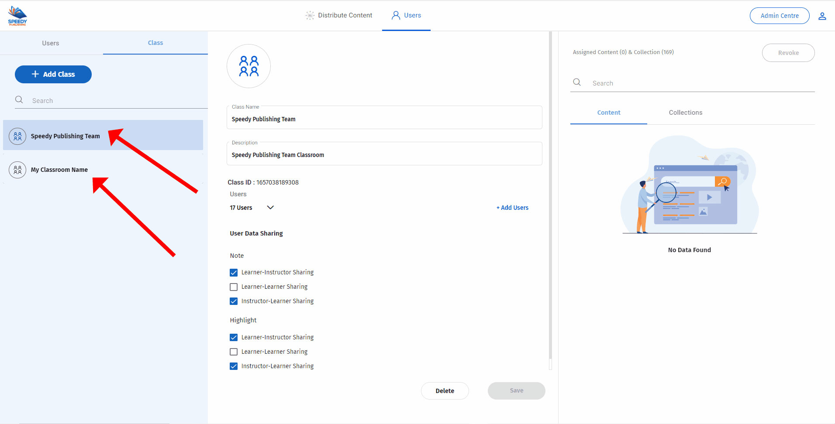Open the Users top navigation tab
The image size is (835, 424).
coord(406,16)
